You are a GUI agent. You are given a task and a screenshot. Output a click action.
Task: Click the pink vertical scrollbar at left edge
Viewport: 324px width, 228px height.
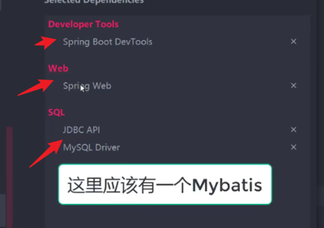point(9,177)
